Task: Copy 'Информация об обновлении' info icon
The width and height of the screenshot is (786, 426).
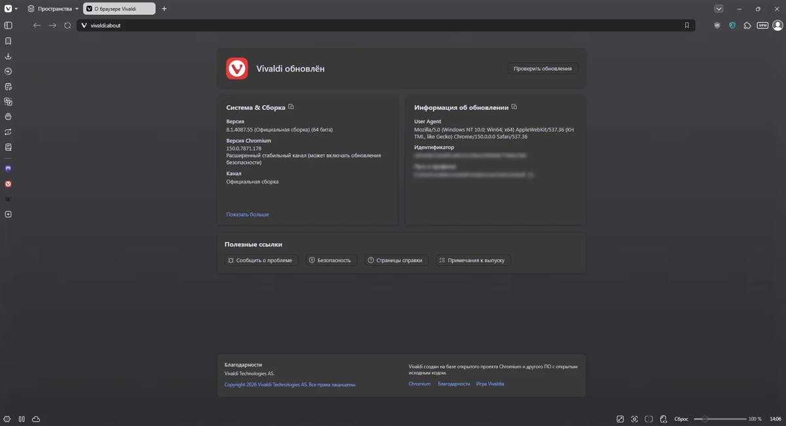Action: tap(514, 107)
